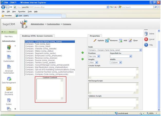Open the Width dropdown showing 1 Column
161x116 pixels.
point(120,62)
